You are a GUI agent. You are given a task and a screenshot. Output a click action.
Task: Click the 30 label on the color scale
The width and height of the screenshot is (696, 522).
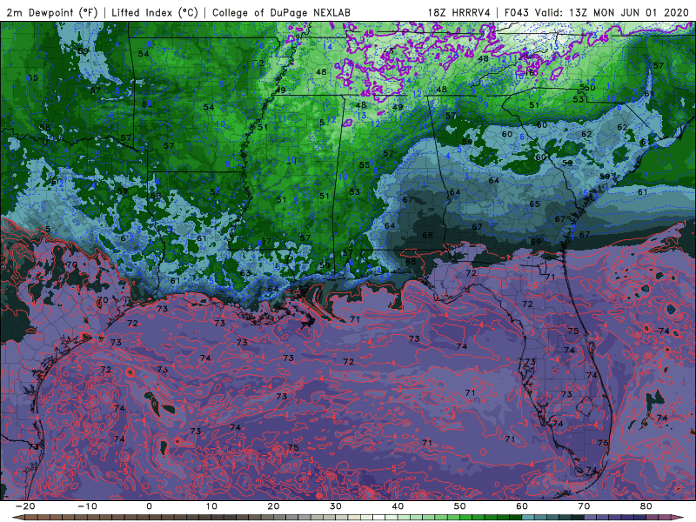pyautogui.click(x=336, y=506)
